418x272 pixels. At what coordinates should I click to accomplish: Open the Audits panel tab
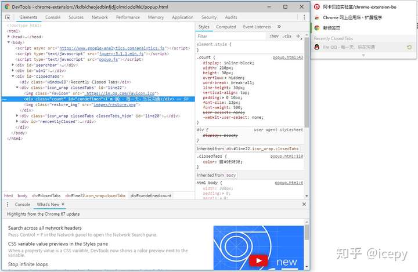(231, 17)
